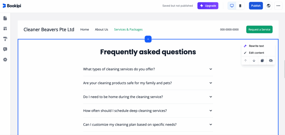Image resolution: width=285 pixels, height=135 pixels.
Task: Click the purple Upgrade button
Action: pos(208,6)
